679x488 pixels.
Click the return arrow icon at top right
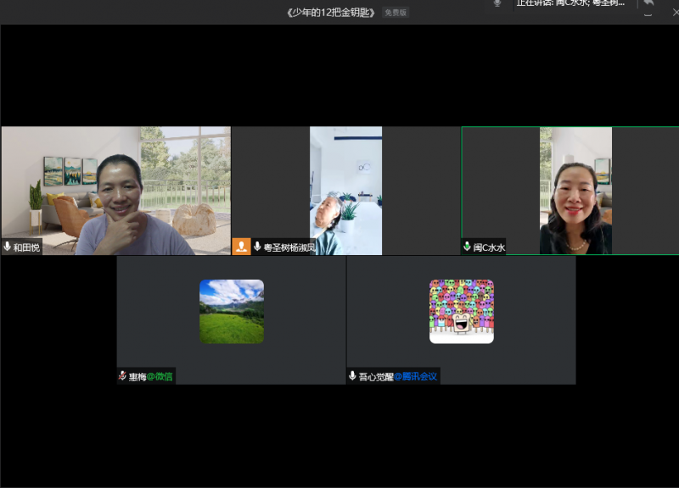[x=648, y=4]
